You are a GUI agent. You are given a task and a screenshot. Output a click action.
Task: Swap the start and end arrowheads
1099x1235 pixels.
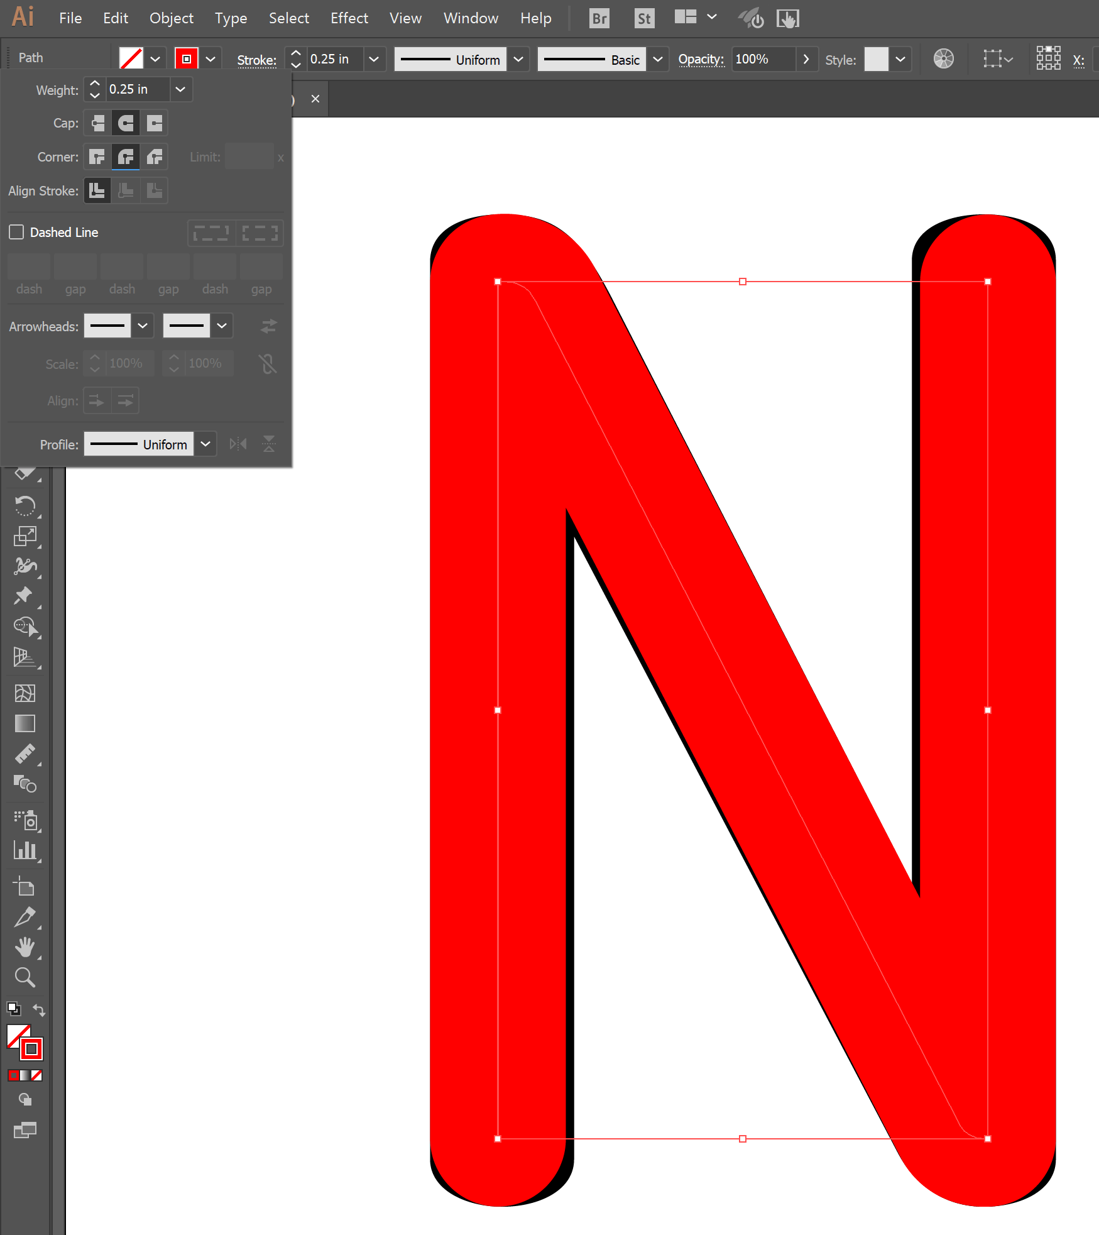pos(268,326)
